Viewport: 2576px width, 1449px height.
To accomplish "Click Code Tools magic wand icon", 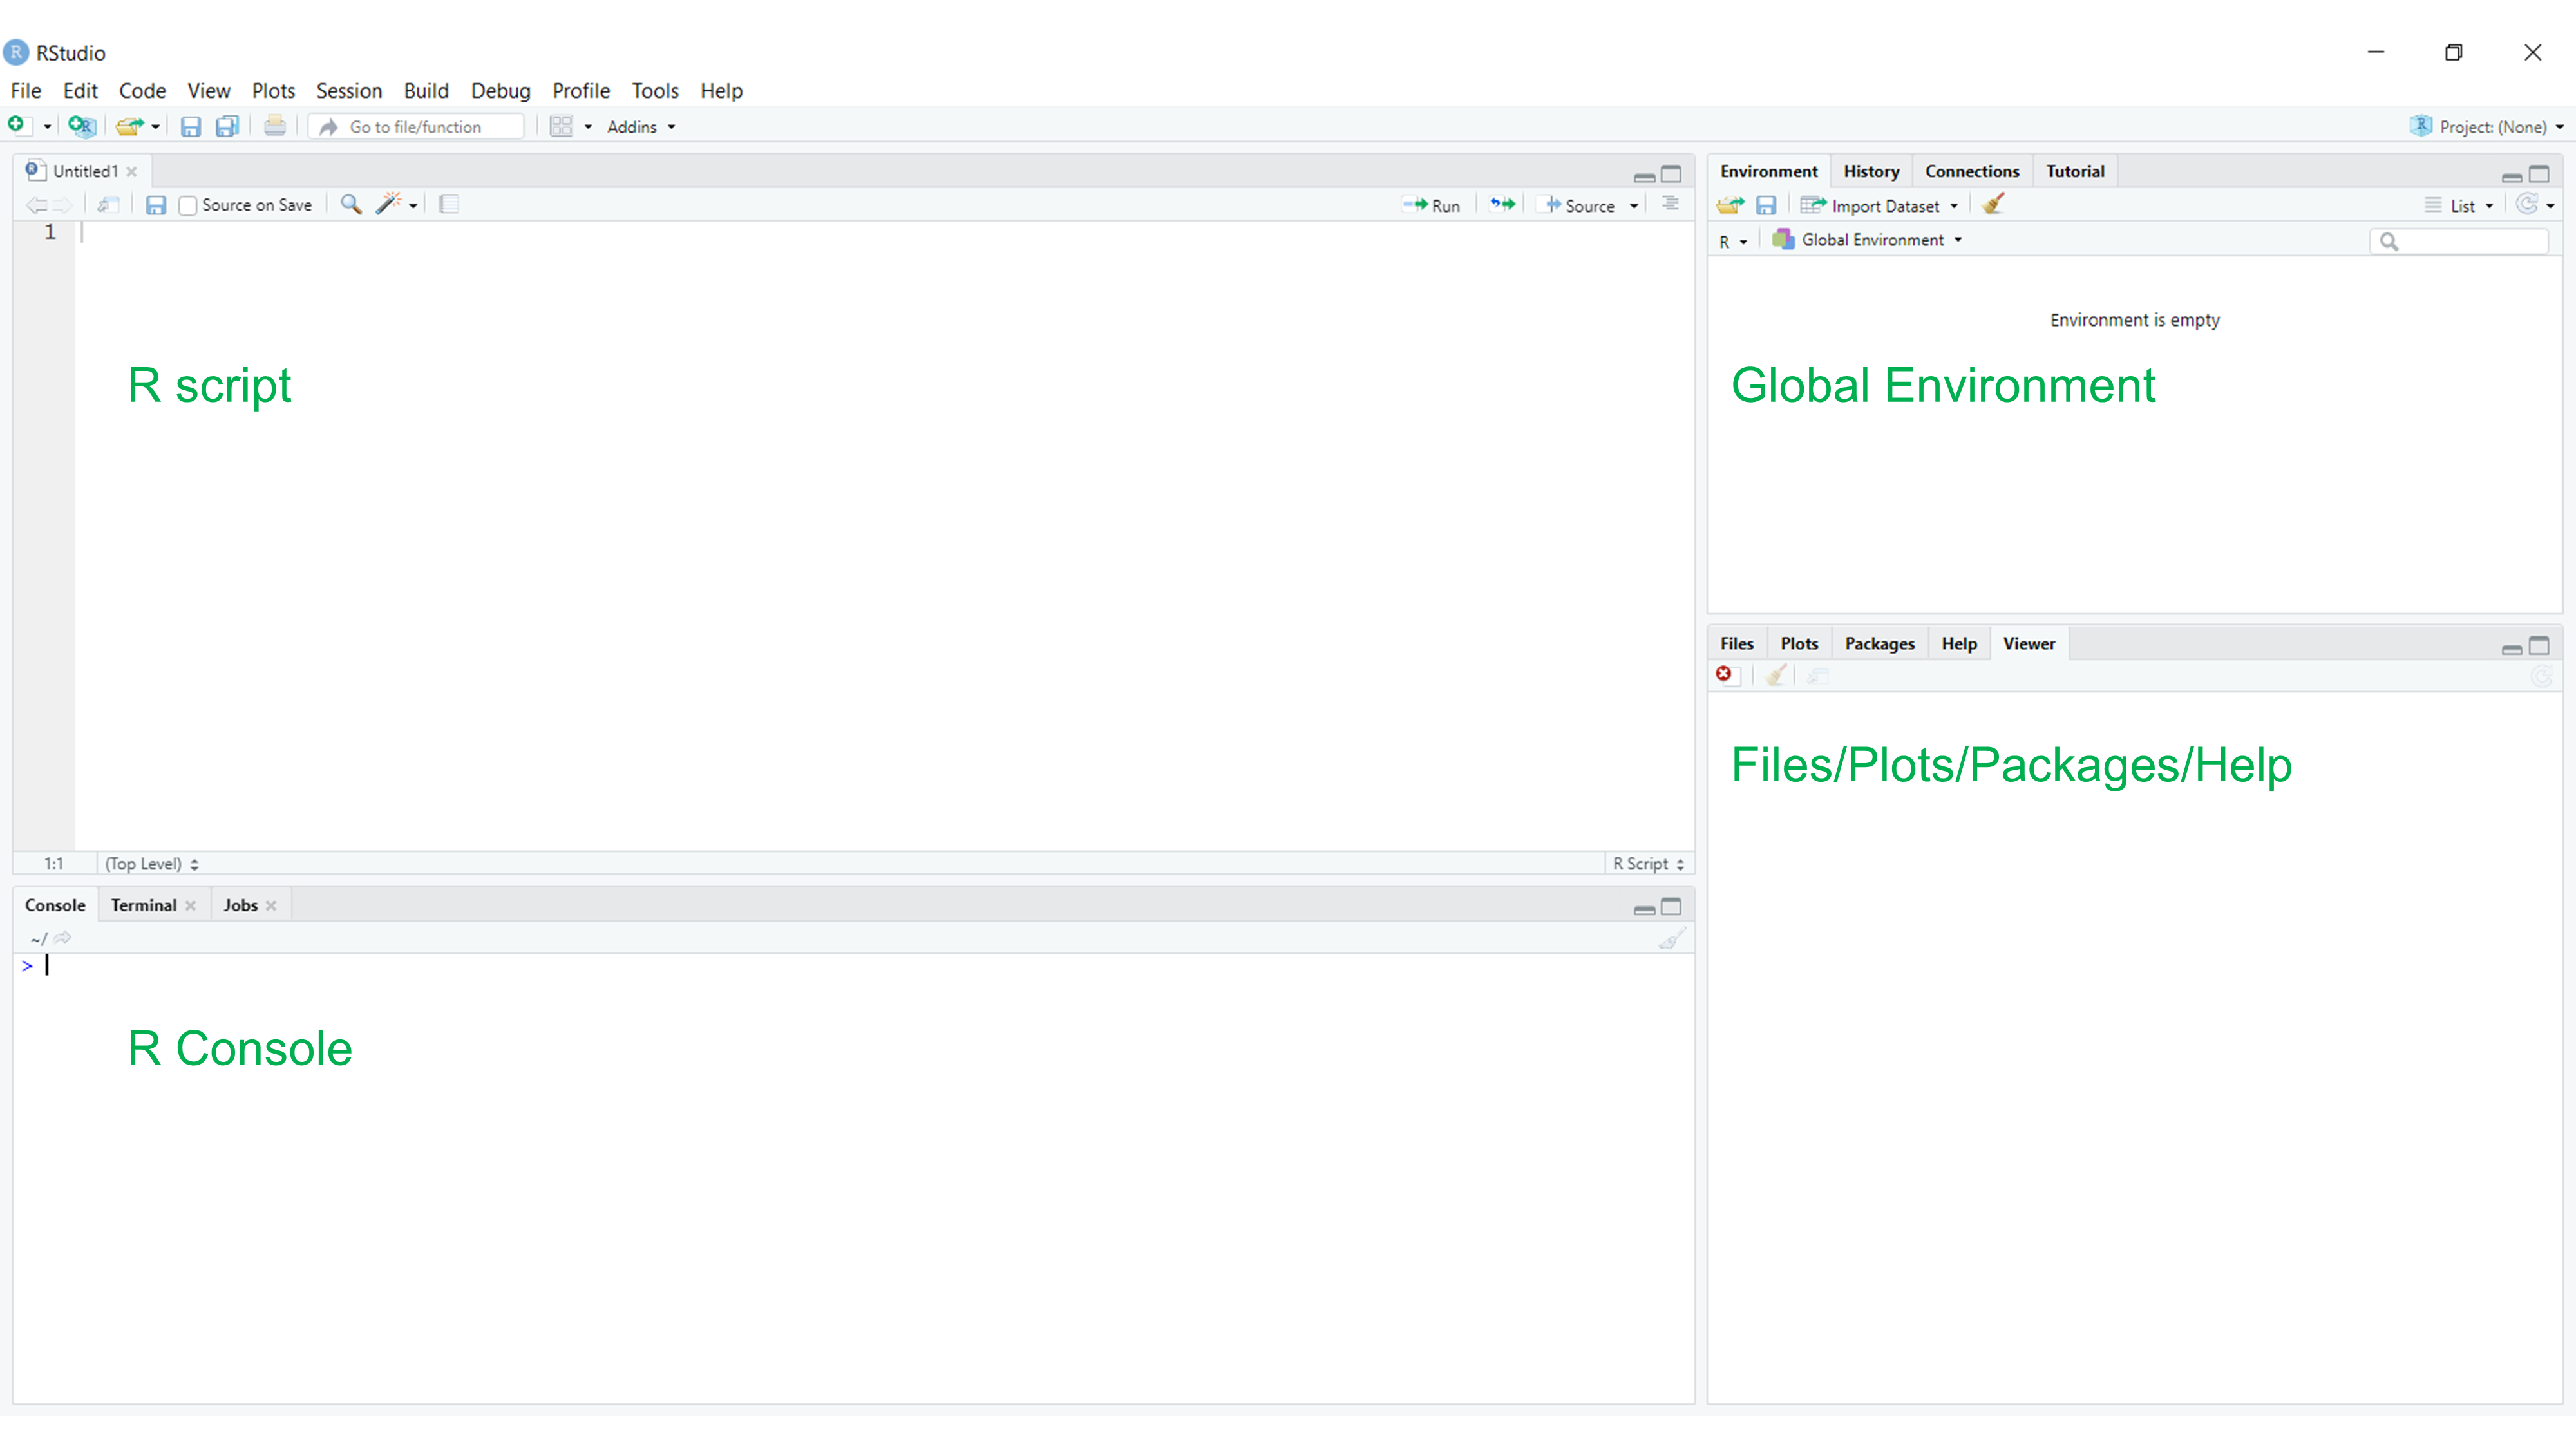I will click(388, 203).
